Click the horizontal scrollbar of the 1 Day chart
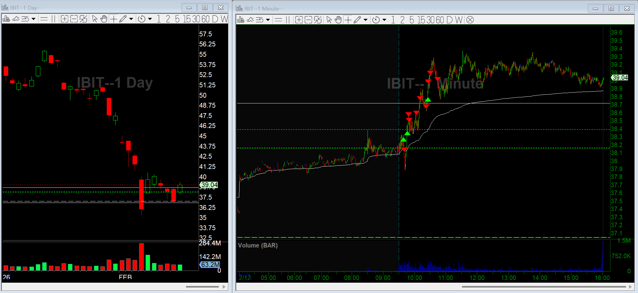 [202, 287]
